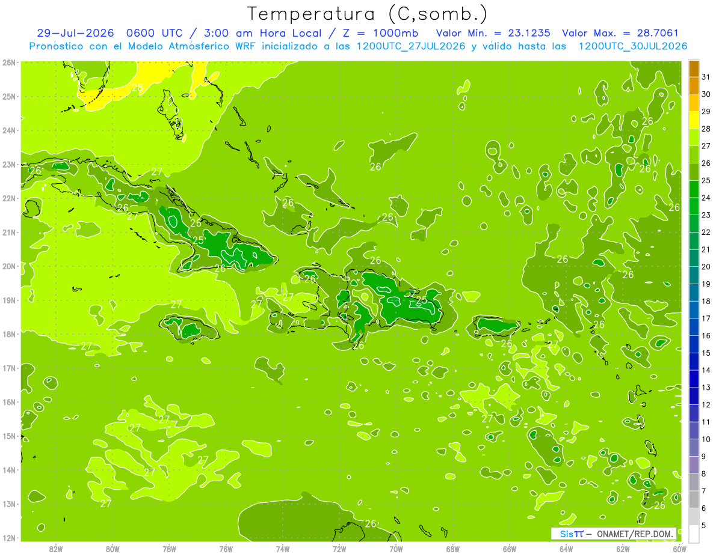Image resolution: width=722 pixels, height=557 pixels.
Task: Pick yellow-green legend color between 27 and 28
Action: [x=694, y=137]
